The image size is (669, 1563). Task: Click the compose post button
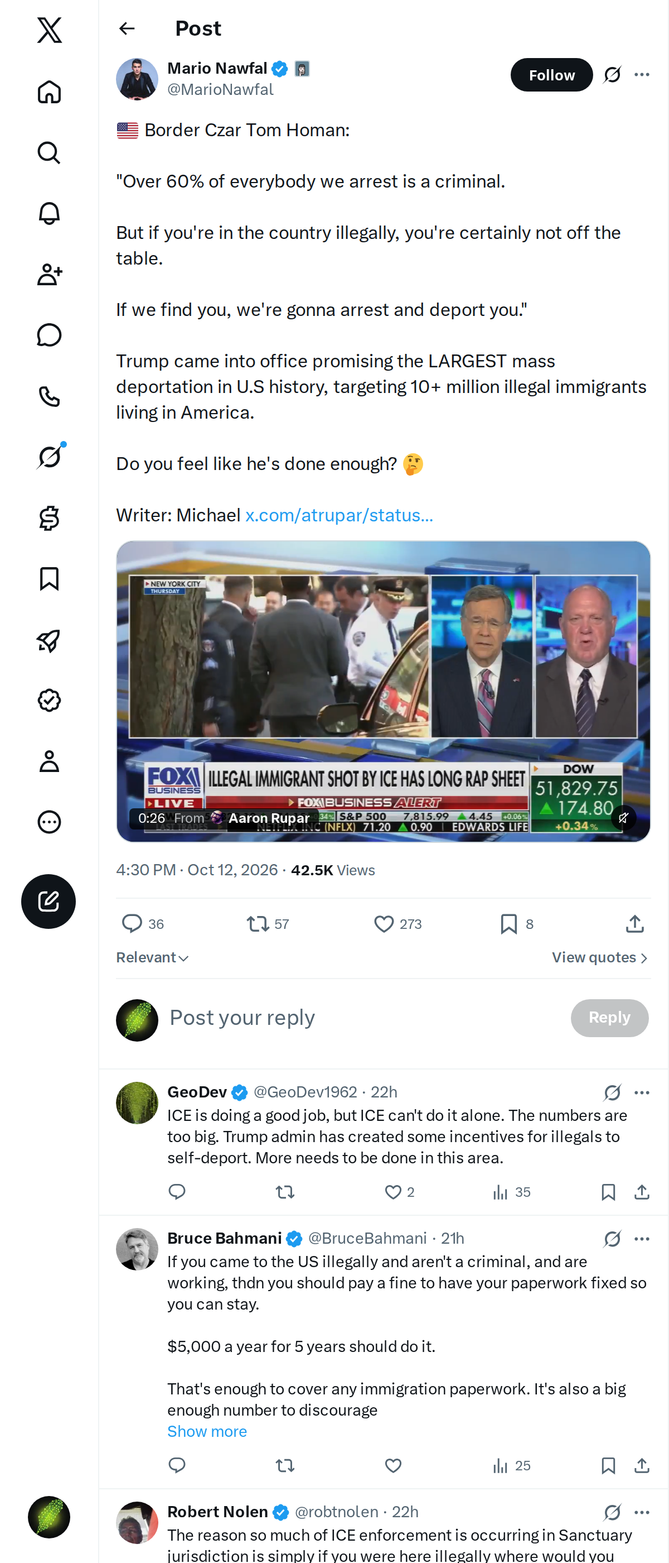(x=49, y=901)
